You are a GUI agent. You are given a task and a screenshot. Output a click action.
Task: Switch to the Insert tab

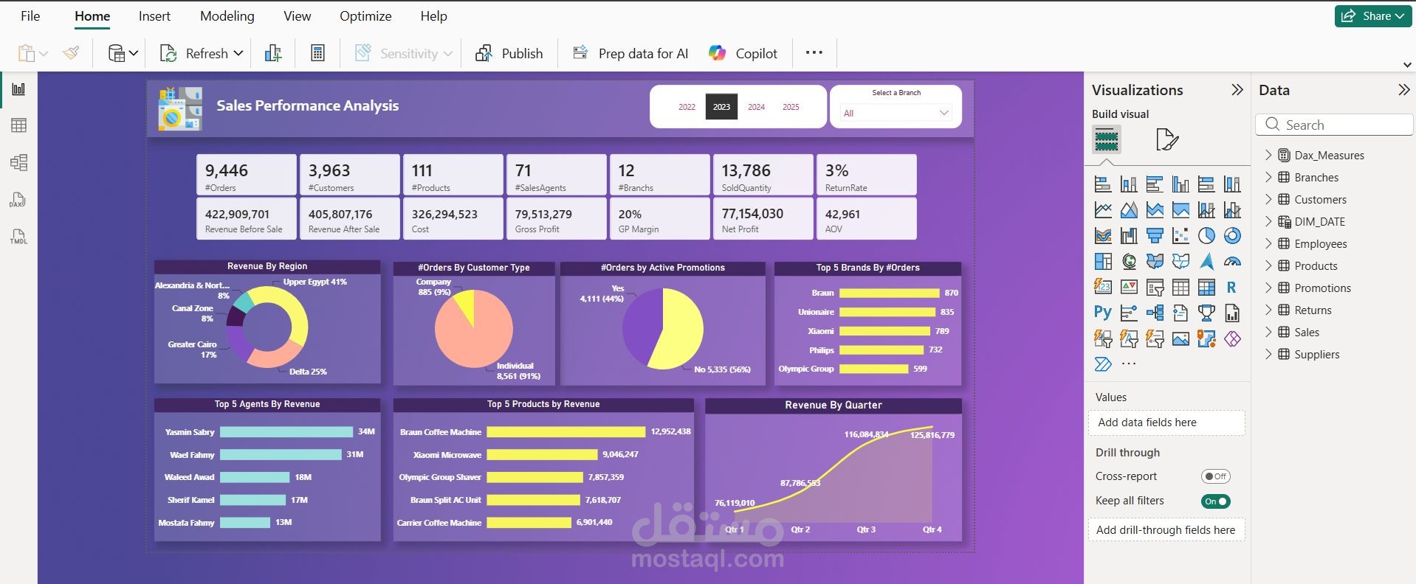click(154, 15)
